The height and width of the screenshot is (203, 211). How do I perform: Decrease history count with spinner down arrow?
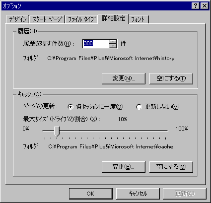click(x=113, y=46)
